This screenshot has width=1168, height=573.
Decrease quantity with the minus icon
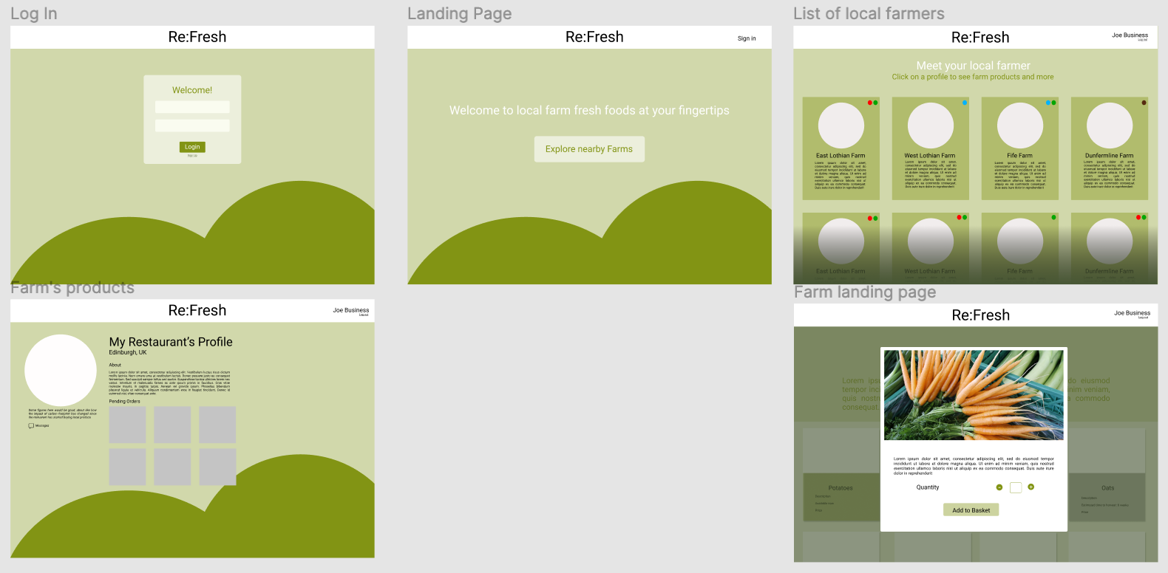[x=999, y=487]
